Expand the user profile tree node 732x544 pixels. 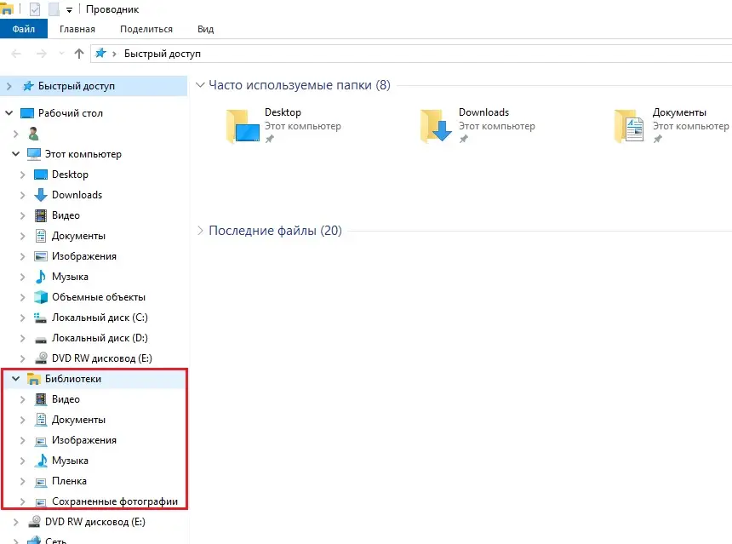pyautogui.click(x=16, y=134)
